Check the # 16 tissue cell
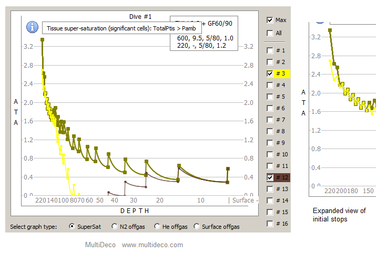This screenshot has height=254, width=387. (x=270, y=224)
